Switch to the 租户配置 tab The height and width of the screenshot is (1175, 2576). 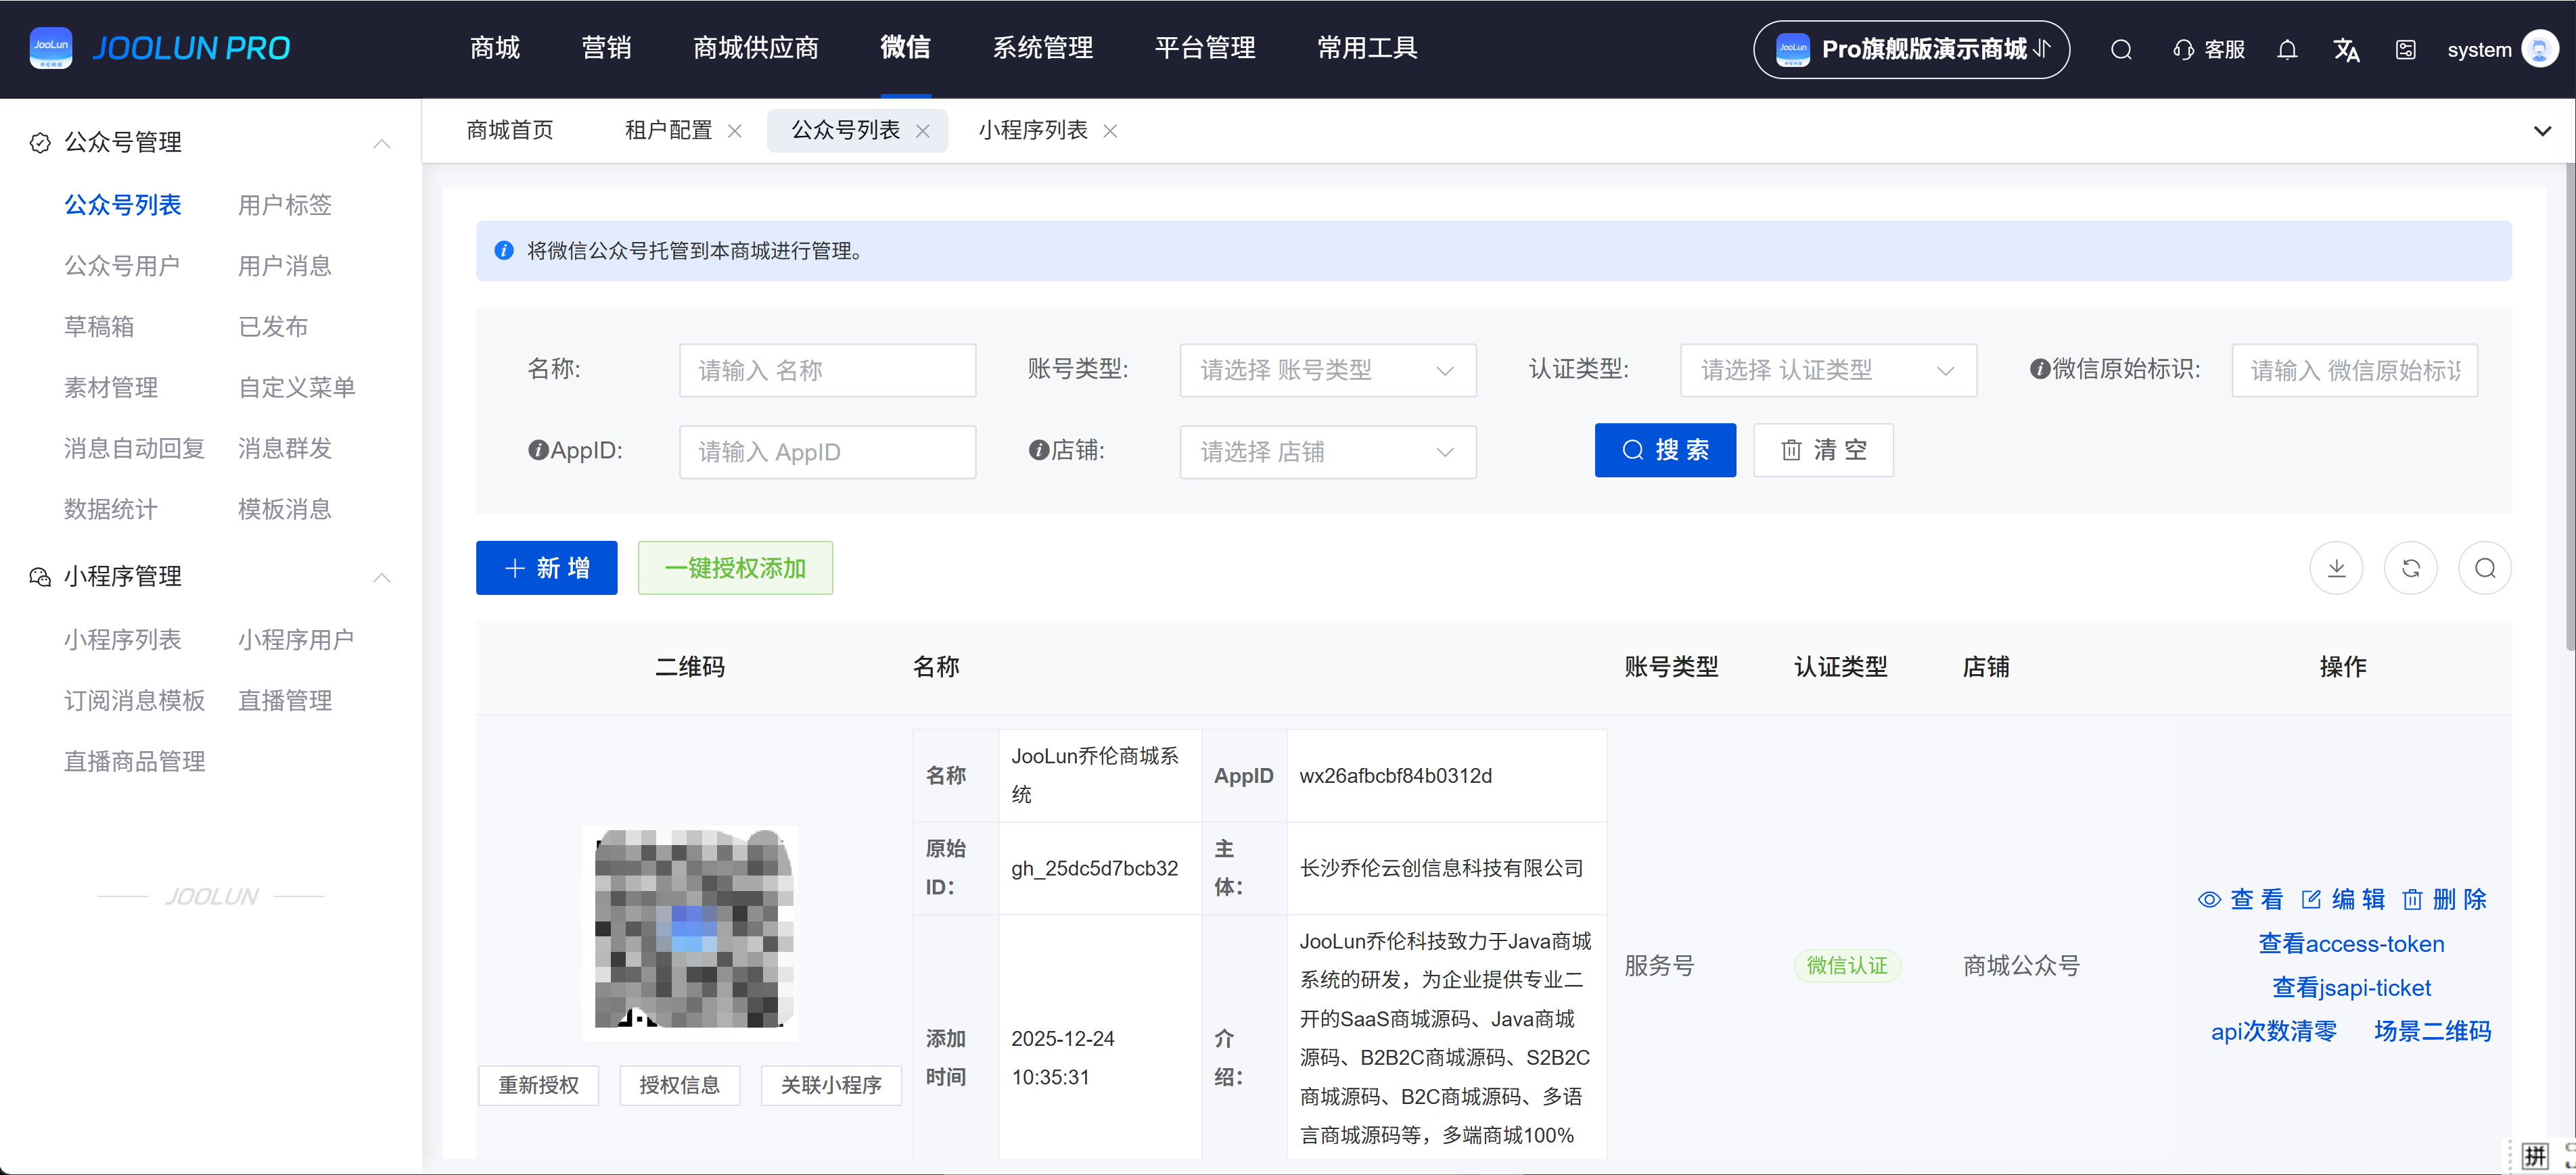[x=668, y=131]
